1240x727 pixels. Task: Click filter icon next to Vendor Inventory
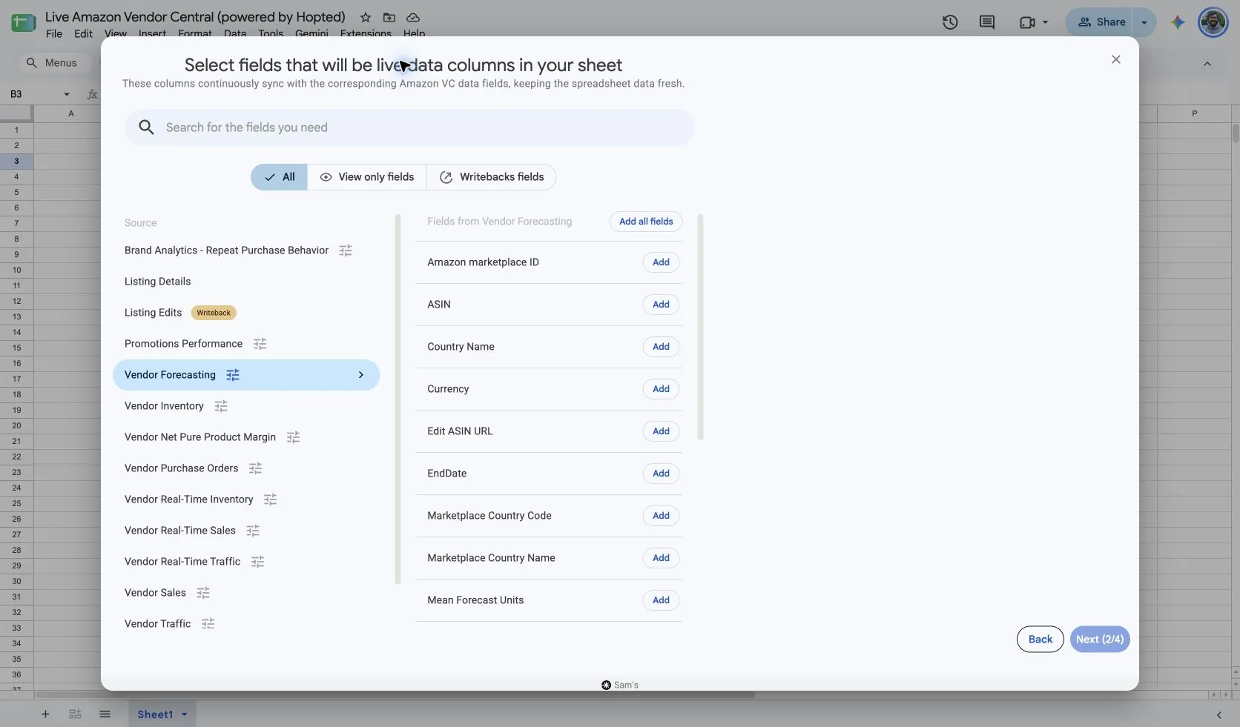pos(221,406)
